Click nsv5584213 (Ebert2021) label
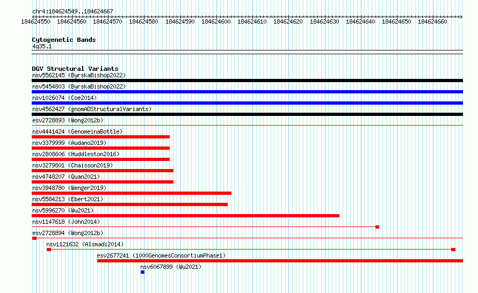Viewport: 478px width, 293px height. 68,199
